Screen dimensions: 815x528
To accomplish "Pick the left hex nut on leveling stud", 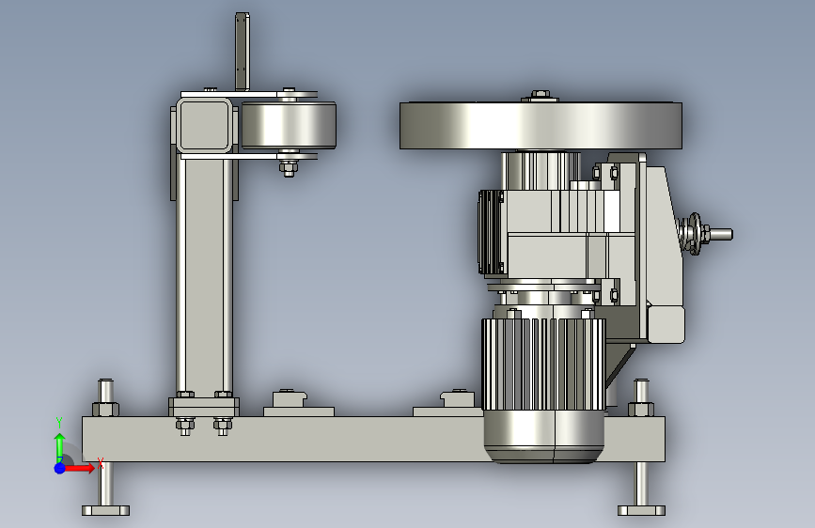I will click(105, 409).
